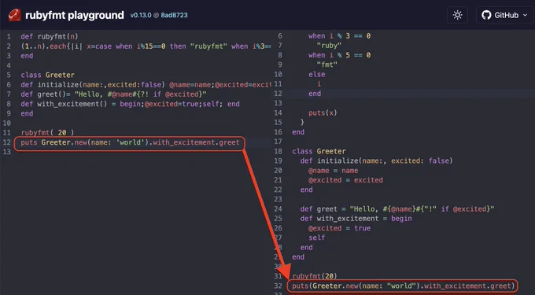Screen dimensions: 535x295
Task: Click the output line 'rubyfmt(20)'
Action: pyautogui.click(x=315, y=276)
